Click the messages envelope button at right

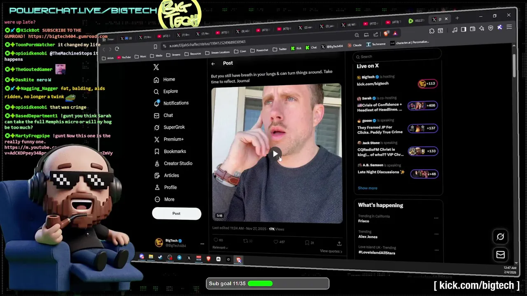[500, 255]
